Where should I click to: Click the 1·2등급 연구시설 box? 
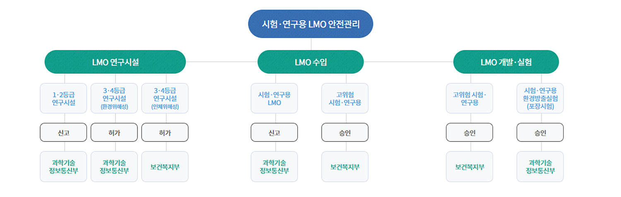point(63,98)
